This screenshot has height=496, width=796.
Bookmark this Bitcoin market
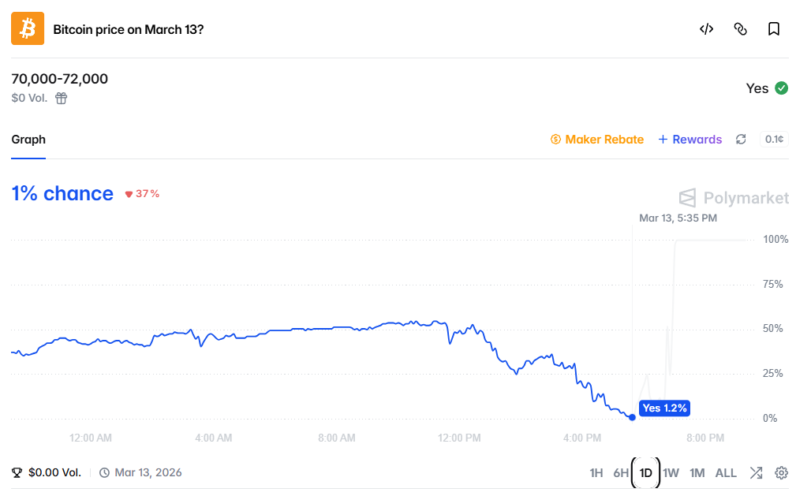click(x=774, y=29)
